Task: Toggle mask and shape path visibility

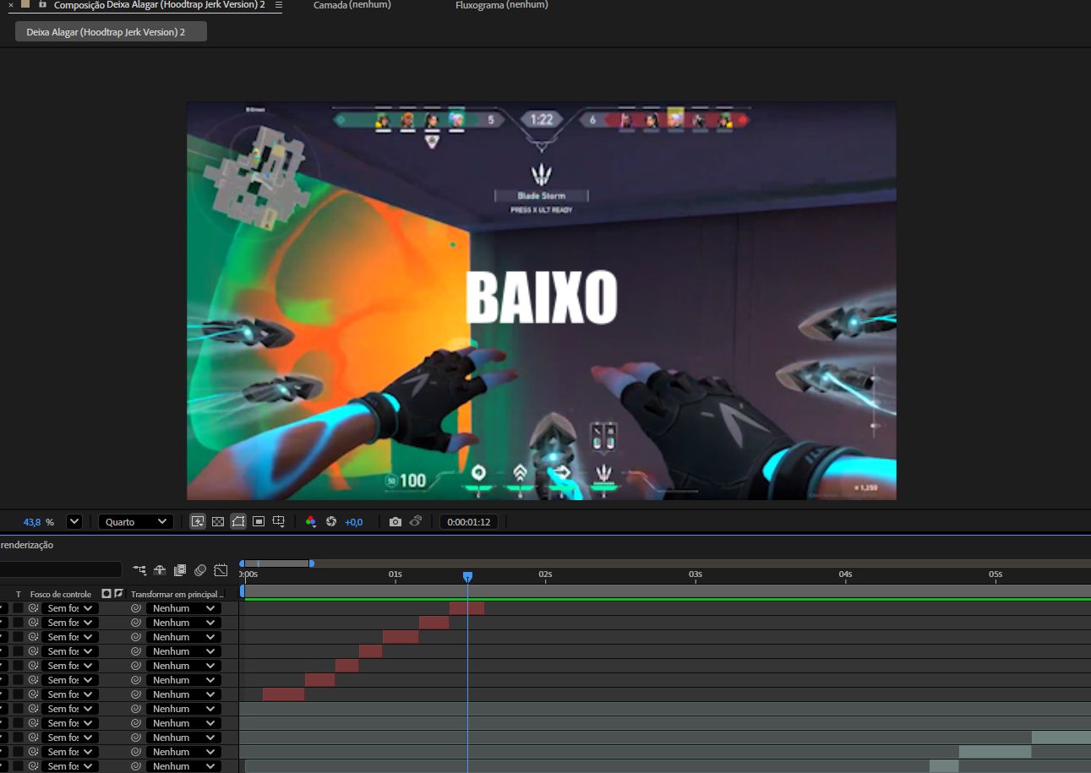Action: click(x=238, y=522)
